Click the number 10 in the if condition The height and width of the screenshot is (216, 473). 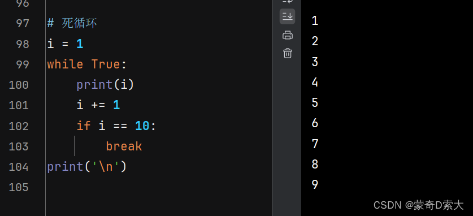click(142, 126)
